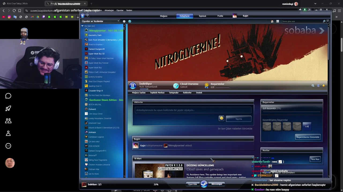Open the Yardım menu
Image resolution: width=343 pixels, height=192 pixels.
tap(129, 10)
